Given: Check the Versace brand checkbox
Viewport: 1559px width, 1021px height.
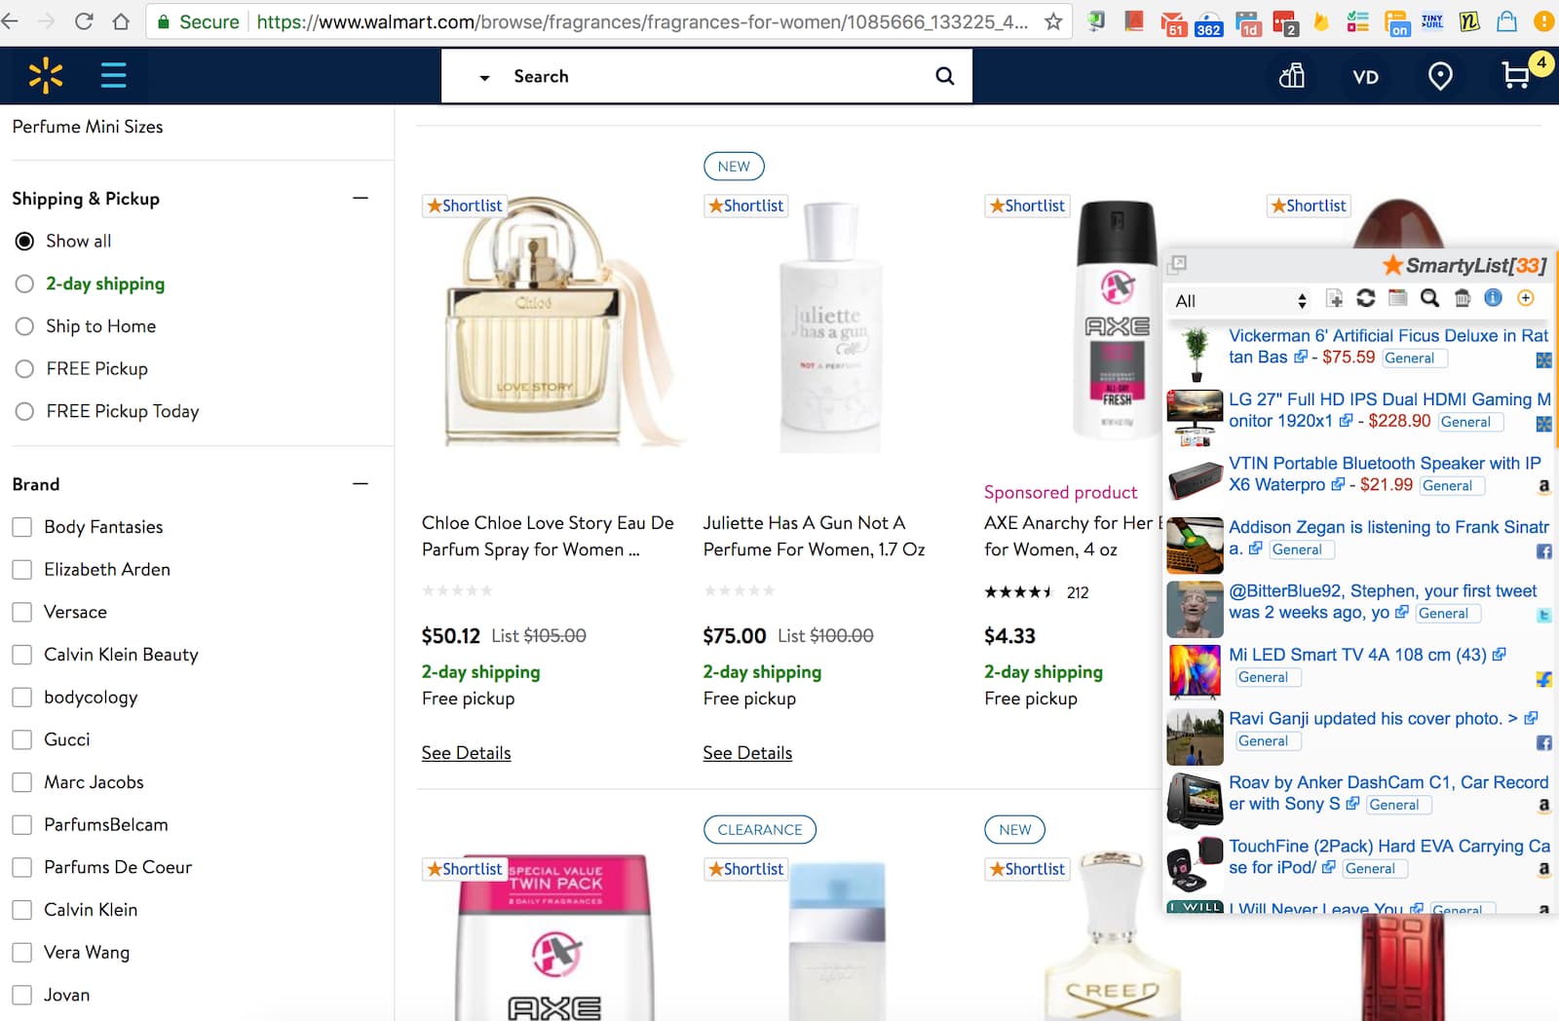Looking at the screenshot, I should pyautogui.click(x=22, y=612).
